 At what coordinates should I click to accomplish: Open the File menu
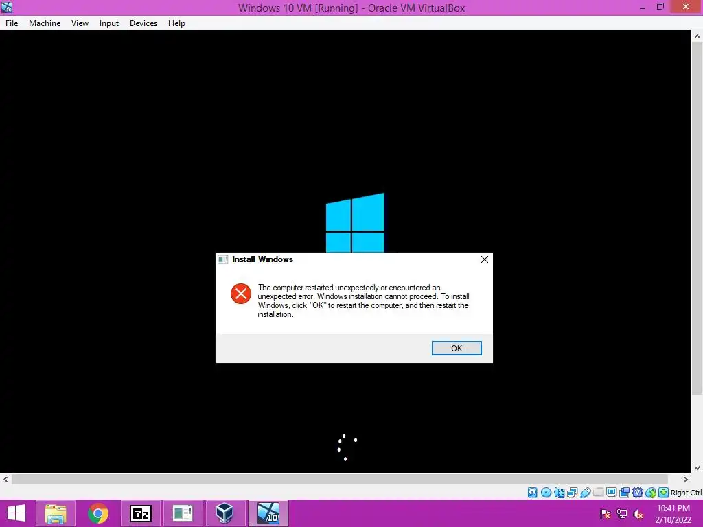[x=12, y=23]
